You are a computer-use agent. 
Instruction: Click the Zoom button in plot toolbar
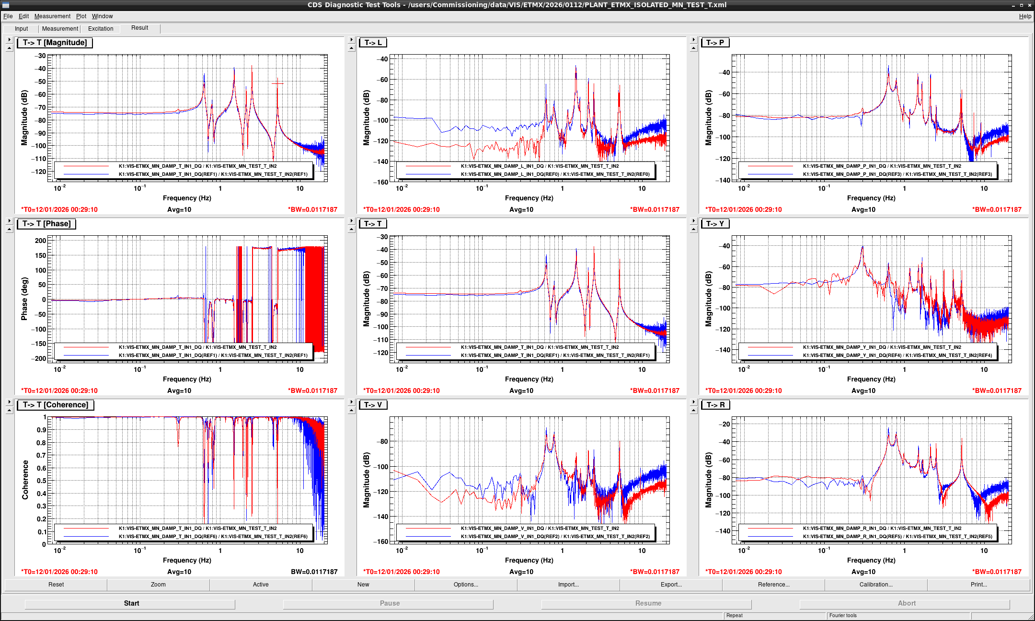(158, 585)
